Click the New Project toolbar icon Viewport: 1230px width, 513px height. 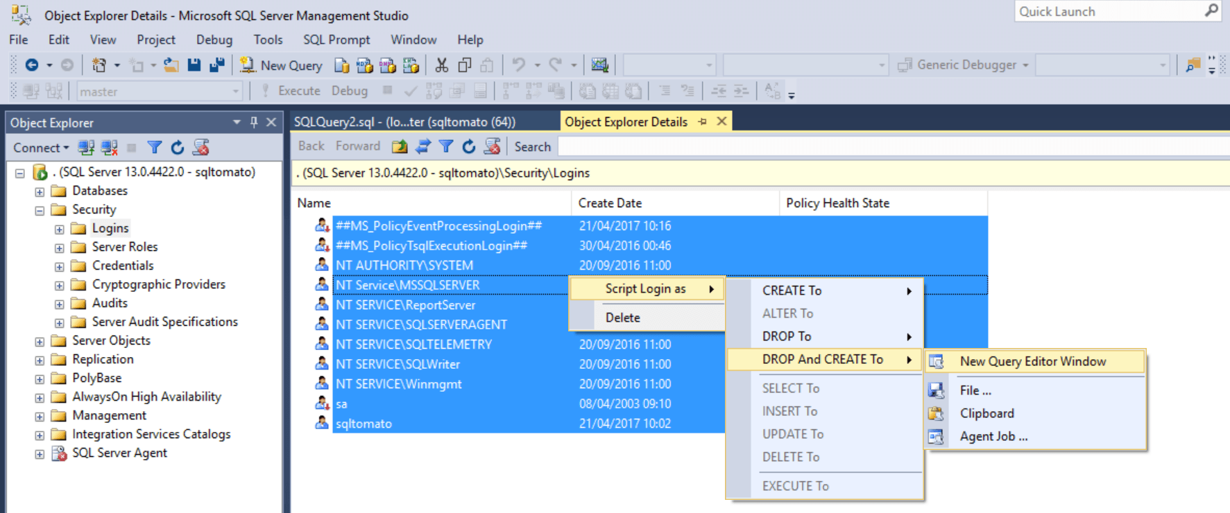[99, 65]
